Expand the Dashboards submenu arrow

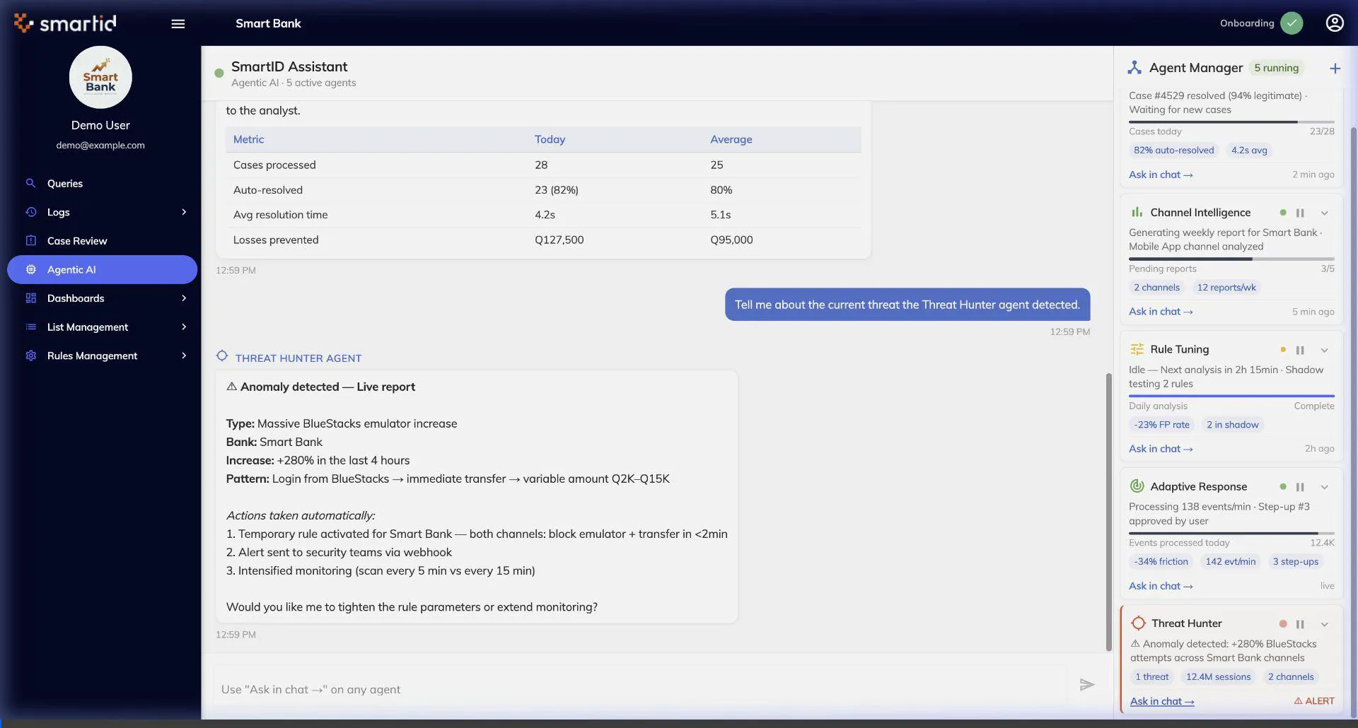(x=184, y=298)
